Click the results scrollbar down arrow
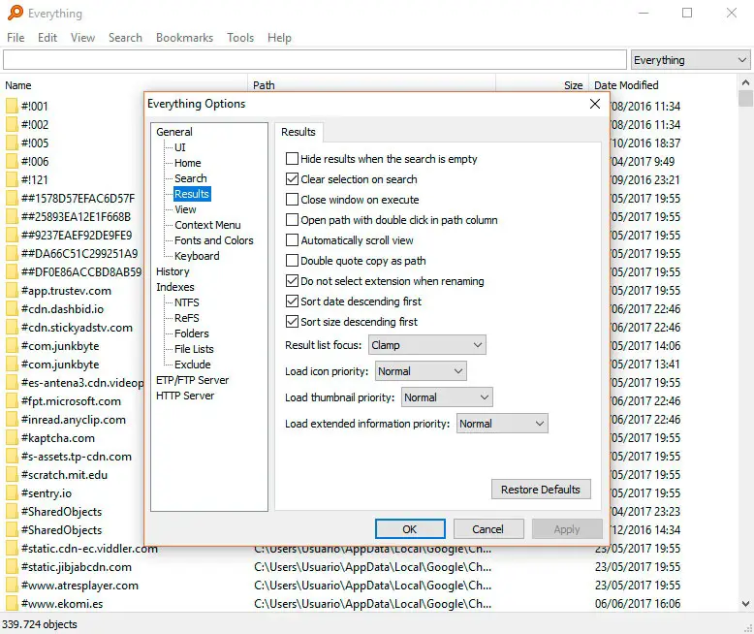This screenshot has height=634, width=754. (745, 604)
